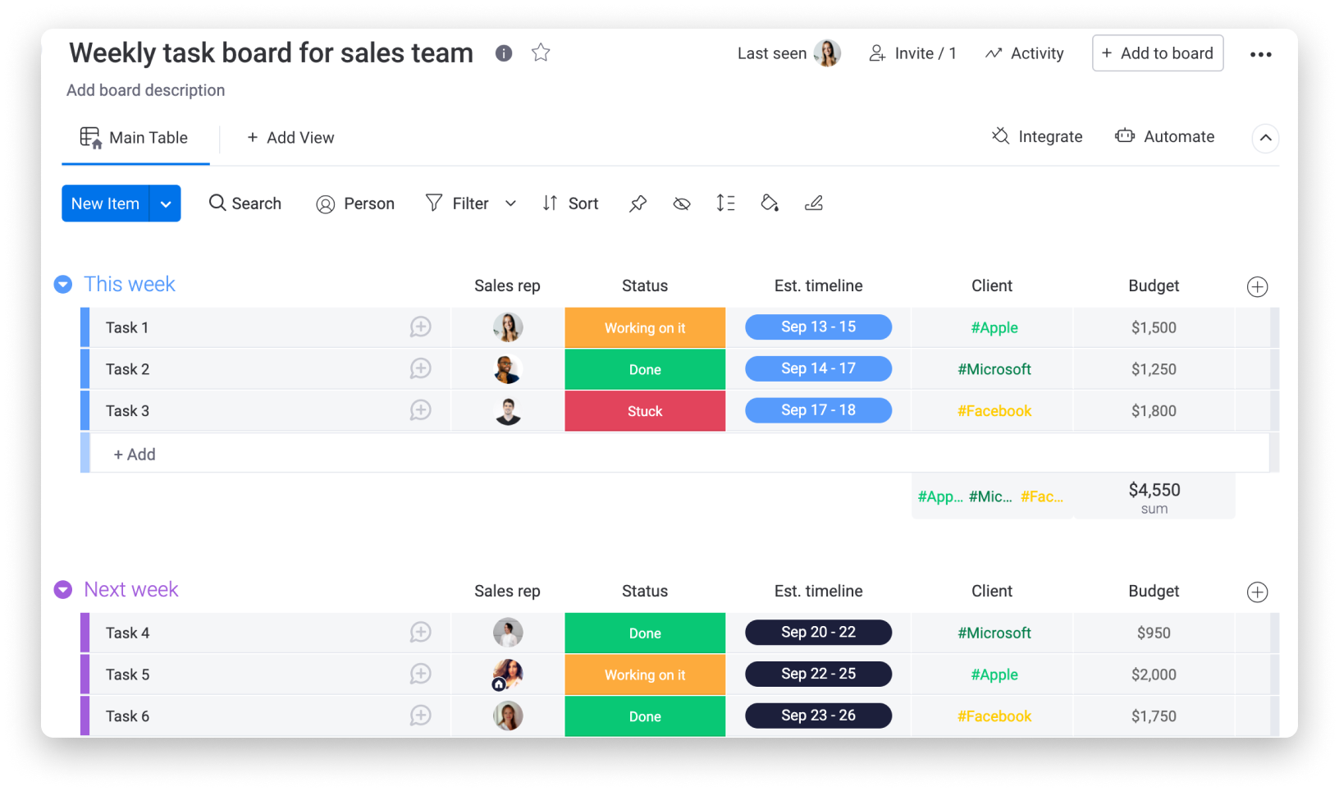
Task: Collapse the Next week group
Action: (x=63, y=590)
